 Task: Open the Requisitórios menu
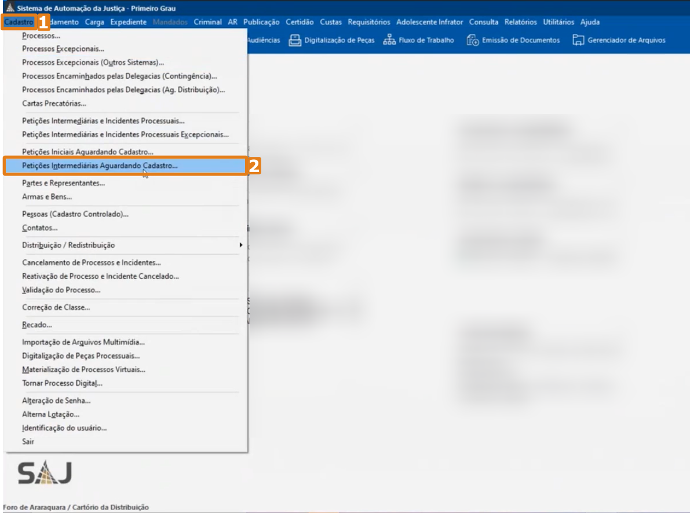(x=369, y=22)
